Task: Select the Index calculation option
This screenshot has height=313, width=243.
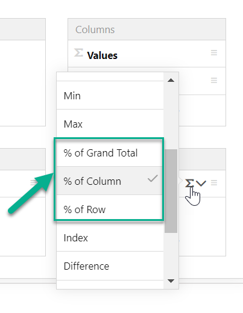Action: tap(110, 238)
